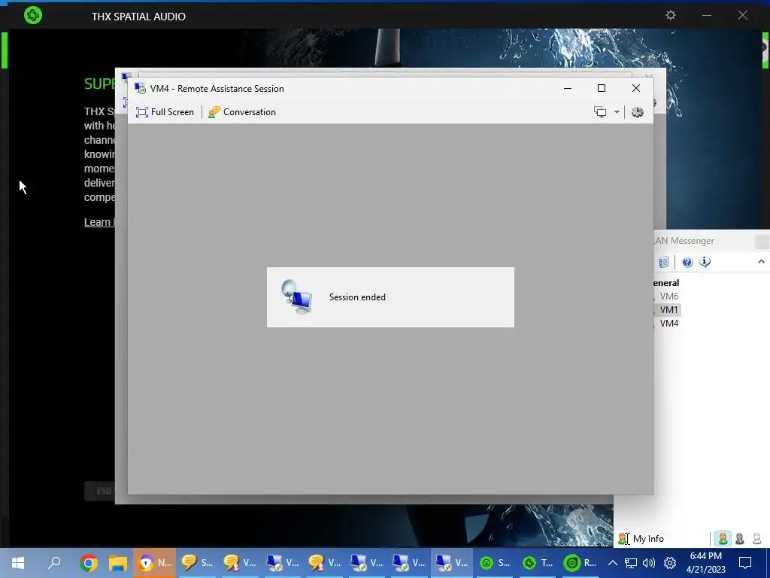Screen dimensions: 770x578
Task: Open taskbar search magnifier
Action: click(x=54, y=563)
